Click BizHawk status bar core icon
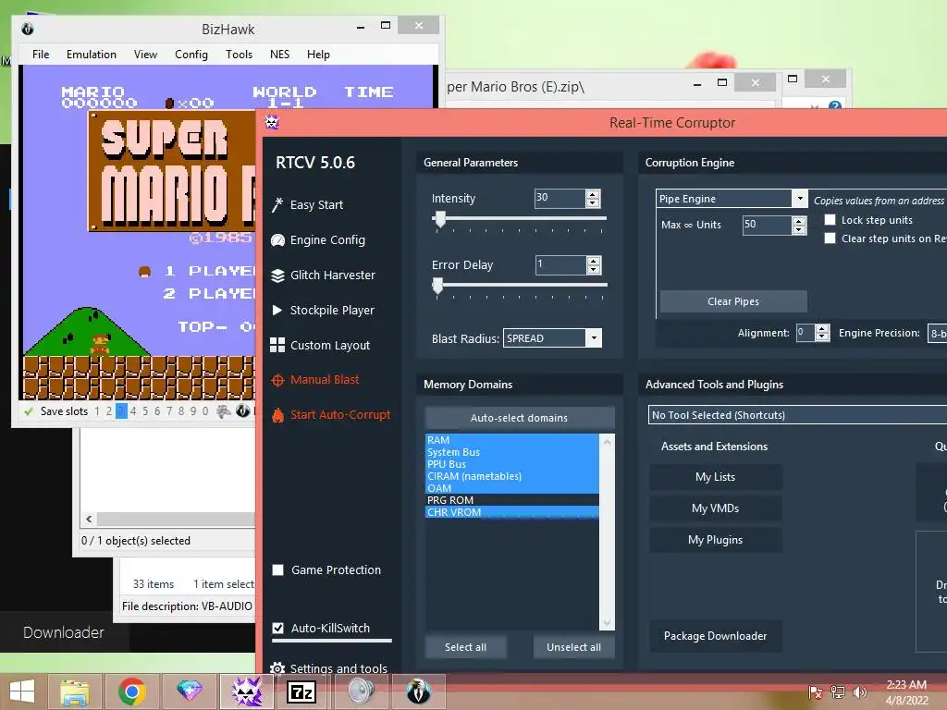Image resolution: width=947 pixels, height=710 pixels. 243,411
